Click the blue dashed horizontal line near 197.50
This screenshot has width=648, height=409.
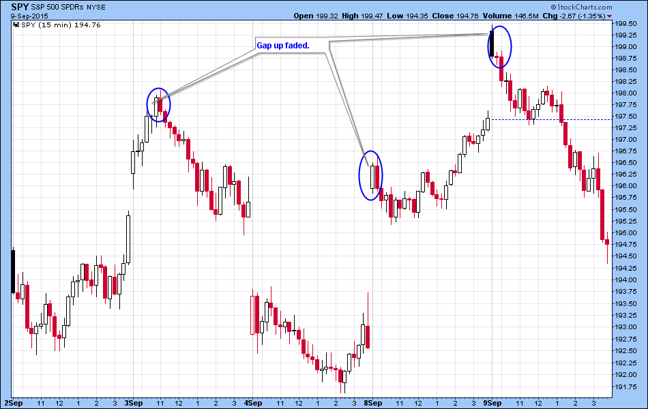click(552, 119)
